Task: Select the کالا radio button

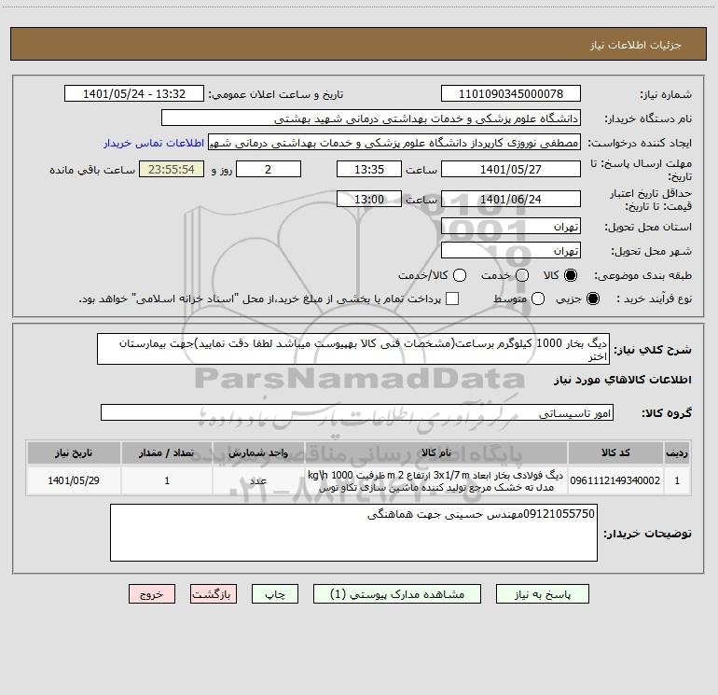Action: tap(571, 275)
